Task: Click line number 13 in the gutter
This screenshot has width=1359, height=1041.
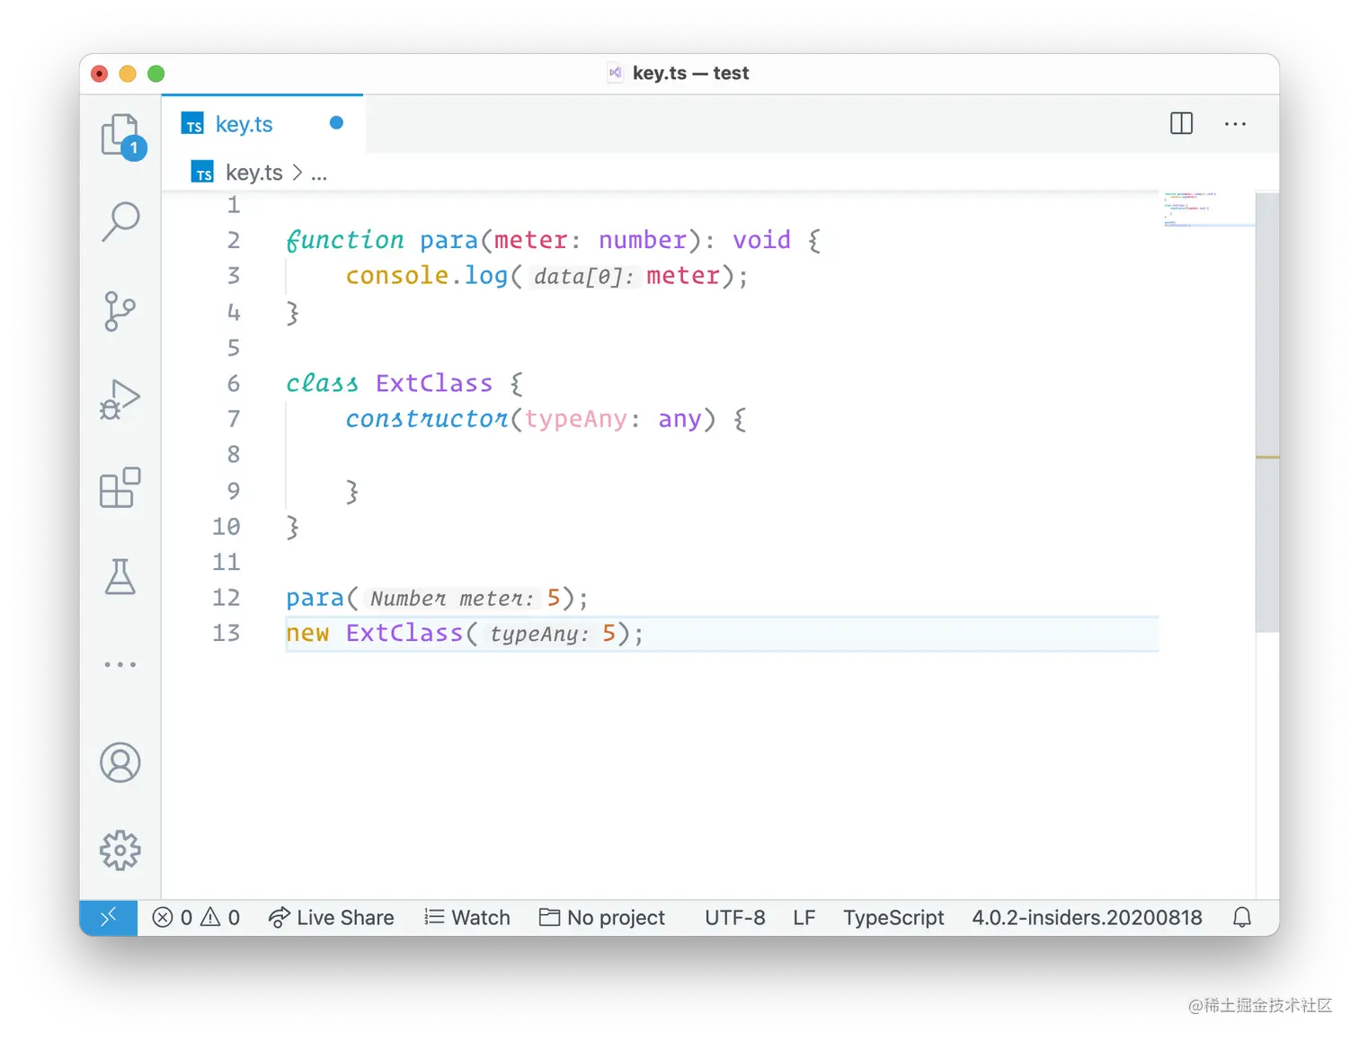Action: (226, 634)
